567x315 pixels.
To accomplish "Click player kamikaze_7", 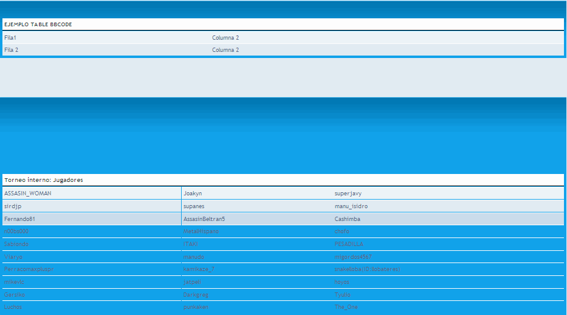I will point(199,269).
